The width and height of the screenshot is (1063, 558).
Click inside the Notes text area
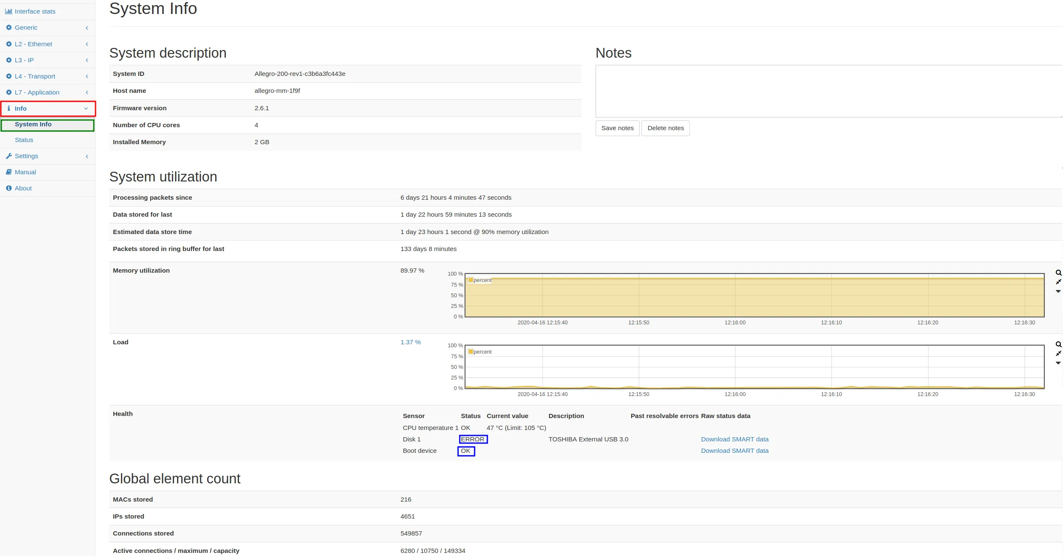pyautogui.click(x=828, y=91)
